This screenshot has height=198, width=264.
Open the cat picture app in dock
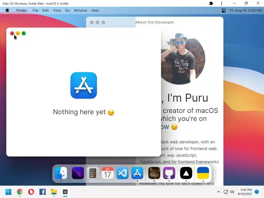tap(154, 173)
